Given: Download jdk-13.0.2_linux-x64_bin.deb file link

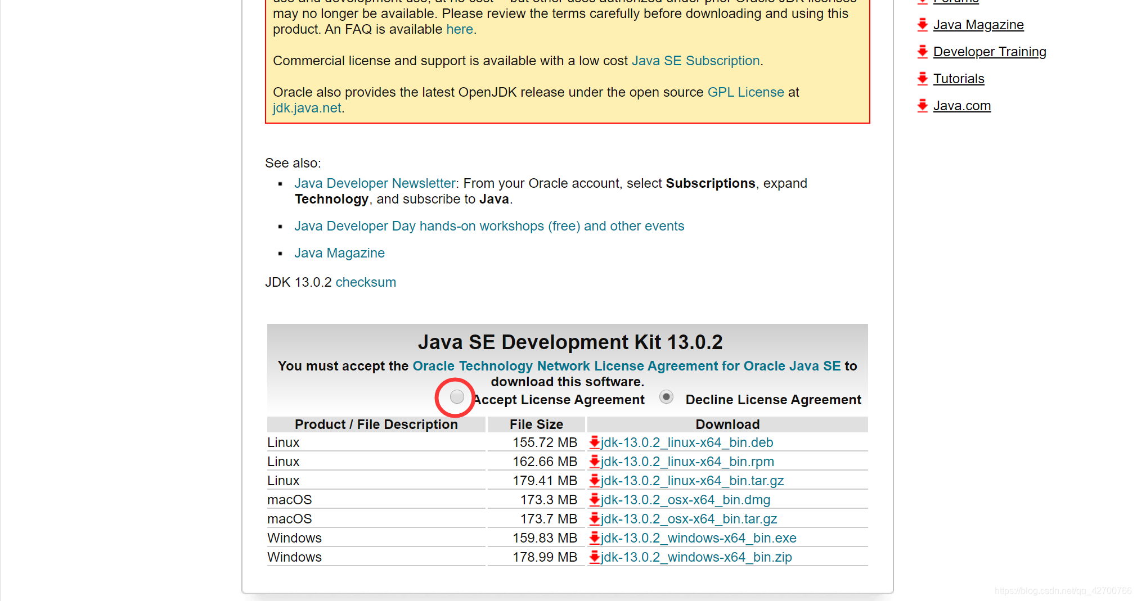Looking at the screenshot, I should (x=687, y=442).
